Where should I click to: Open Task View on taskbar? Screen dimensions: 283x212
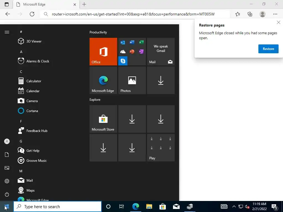122,206
